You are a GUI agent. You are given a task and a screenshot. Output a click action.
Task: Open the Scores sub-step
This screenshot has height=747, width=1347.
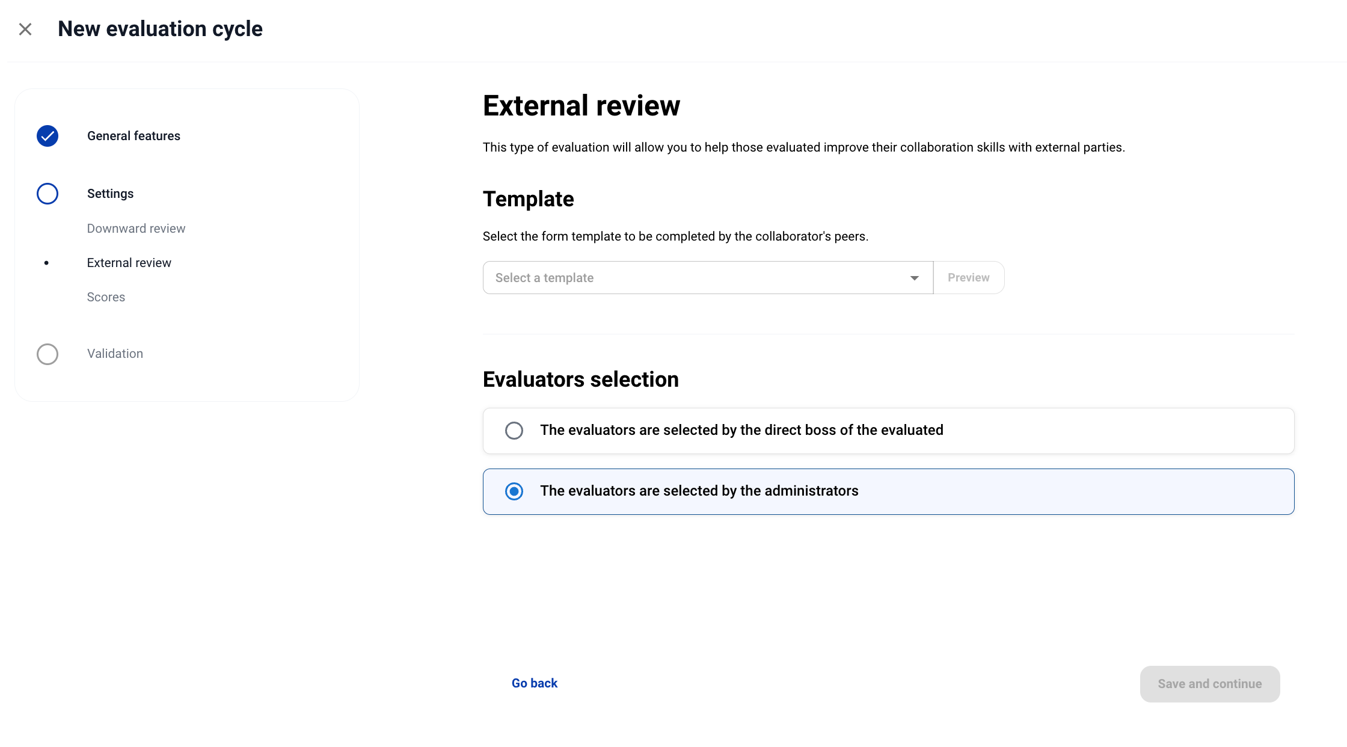tap(106, 297)
